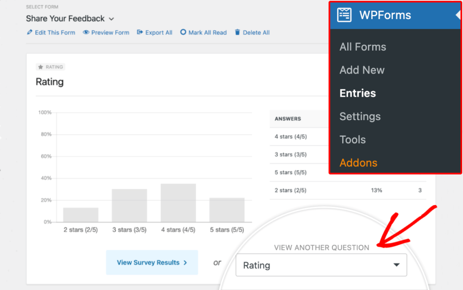Viewport: 463px width, 290px height.
Task: Click the eye icon beside Preview Form
Action: [x=85, y=33]
